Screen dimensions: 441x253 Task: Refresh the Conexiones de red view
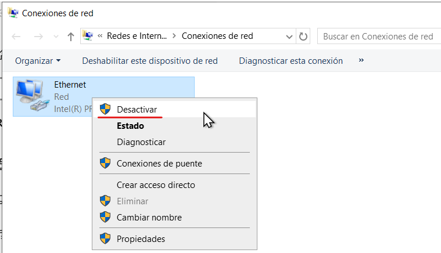pyautogui.click(x=303, y=37)
